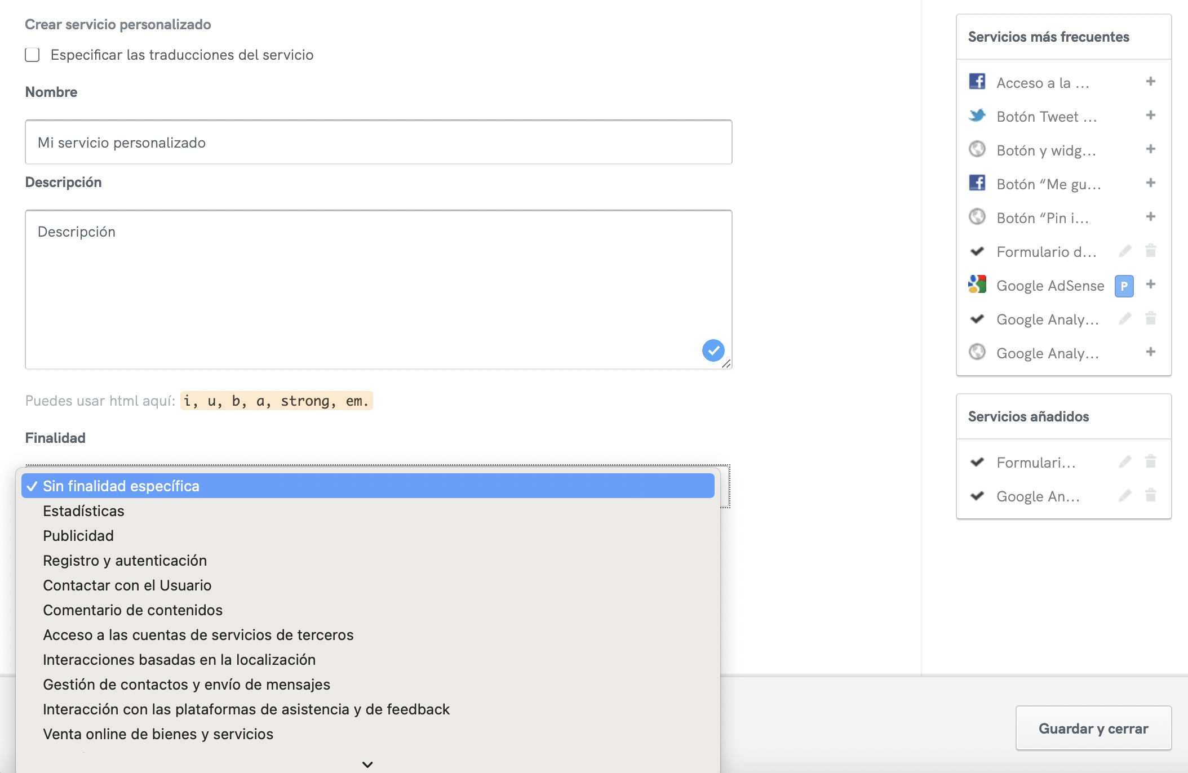Viewport: 1188px width, 773px height.
Task: Select 'Sin finalidad específica' option in the dropdown
Action: pos(121,486)
